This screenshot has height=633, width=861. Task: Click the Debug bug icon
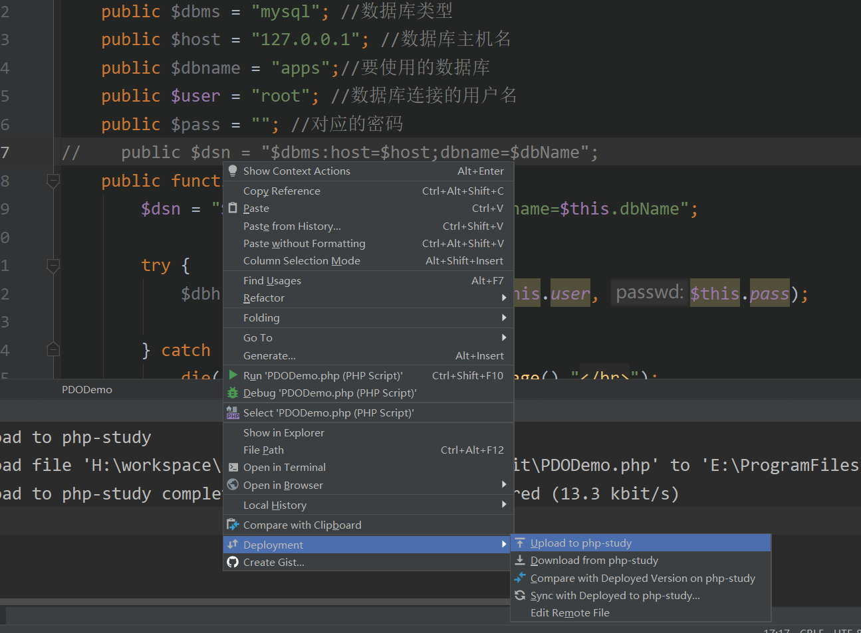tap(233, 393)
